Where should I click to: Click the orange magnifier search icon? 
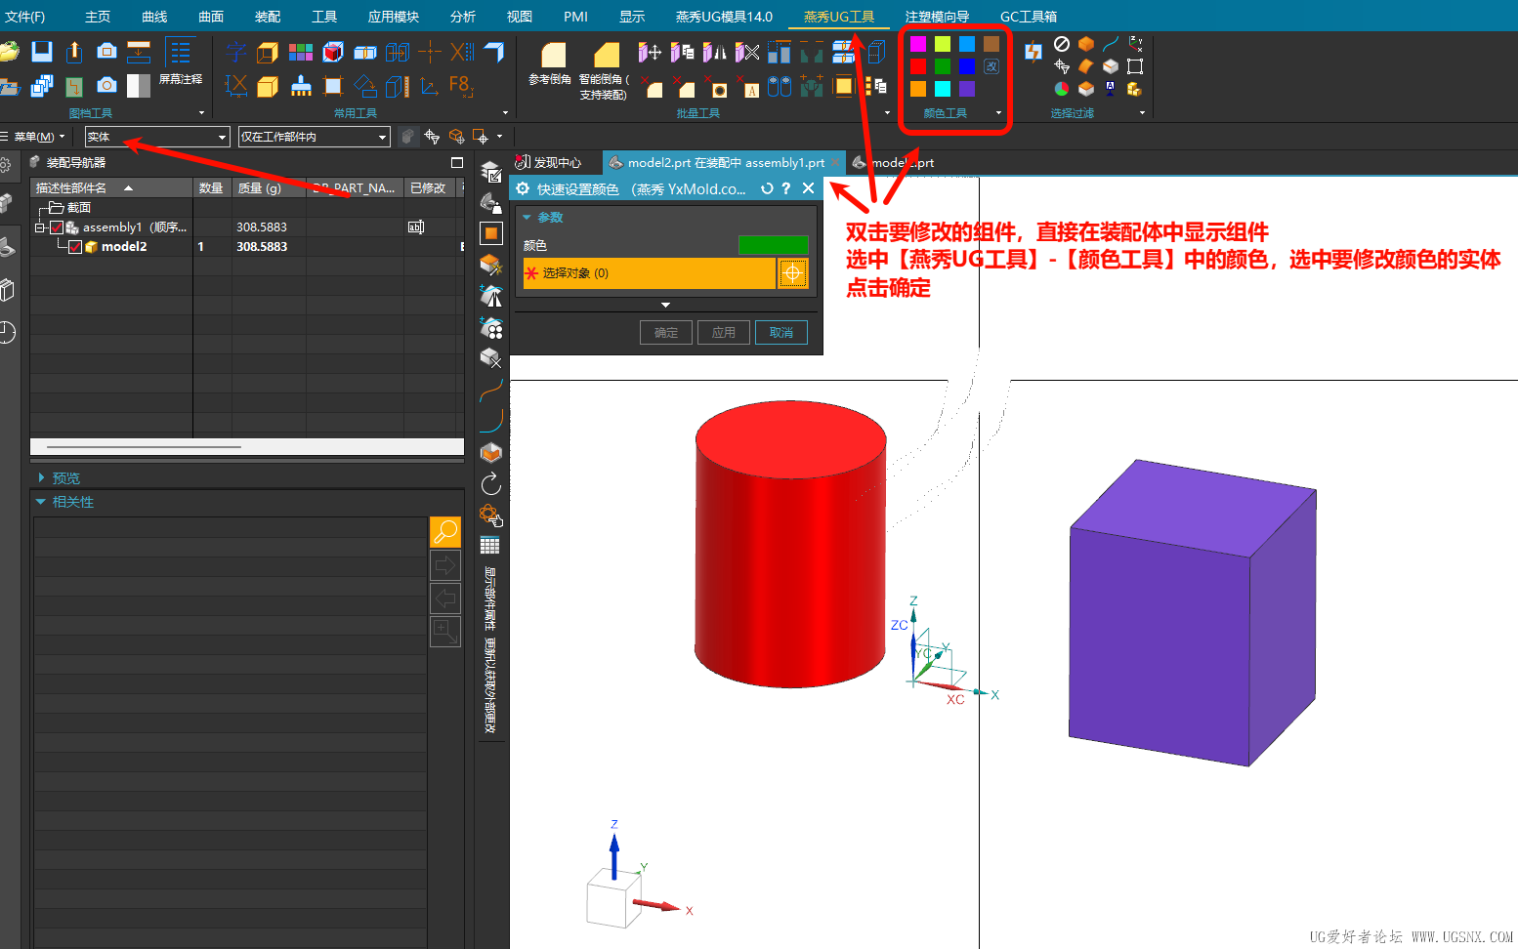[445, 532]
